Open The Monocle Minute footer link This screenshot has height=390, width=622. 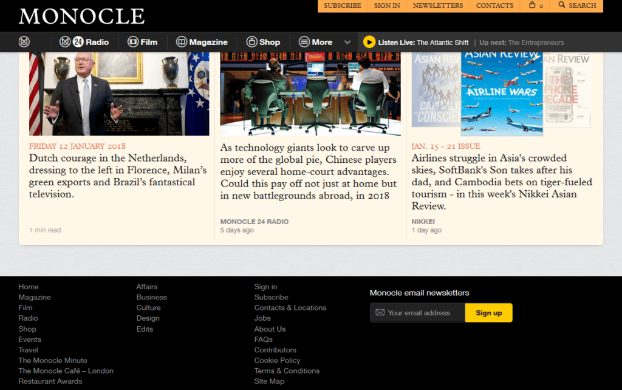click(53, 360)
